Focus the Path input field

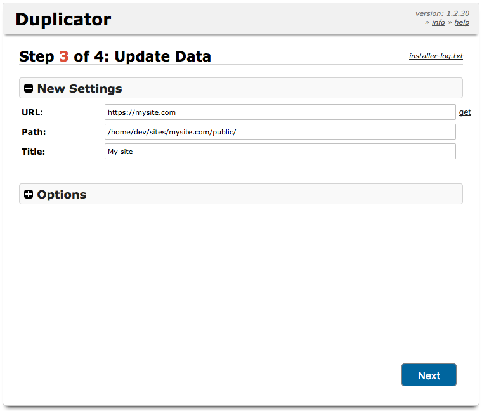tap(280, 132)
